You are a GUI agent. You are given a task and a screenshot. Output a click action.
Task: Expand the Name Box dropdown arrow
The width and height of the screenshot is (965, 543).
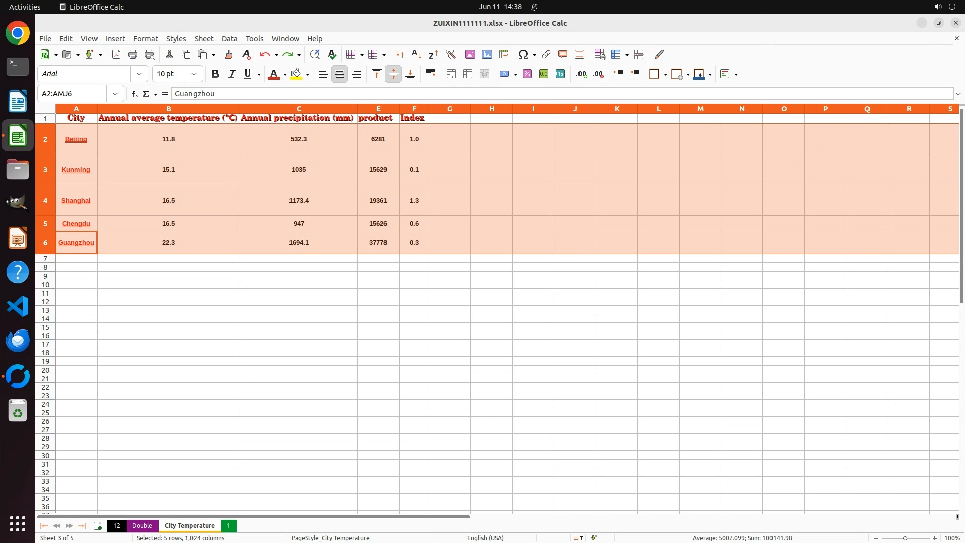click(115, 94)
